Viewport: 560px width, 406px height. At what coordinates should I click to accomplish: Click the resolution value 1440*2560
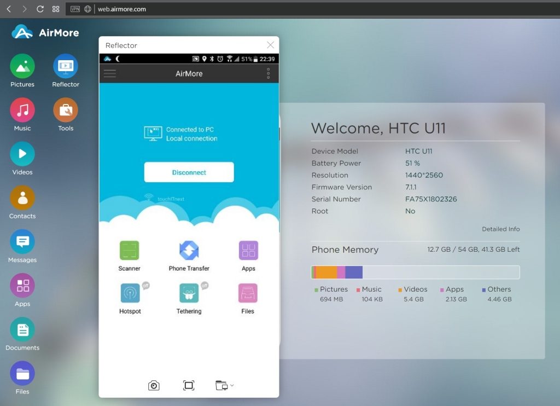pyautogui.click(x=424, y=175)
